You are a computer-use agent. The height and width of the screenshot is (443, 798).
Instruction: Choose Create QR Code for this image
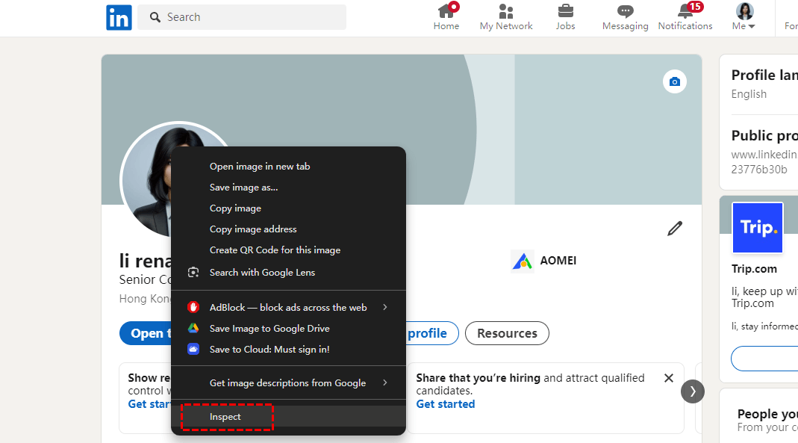tap(288, 250)
